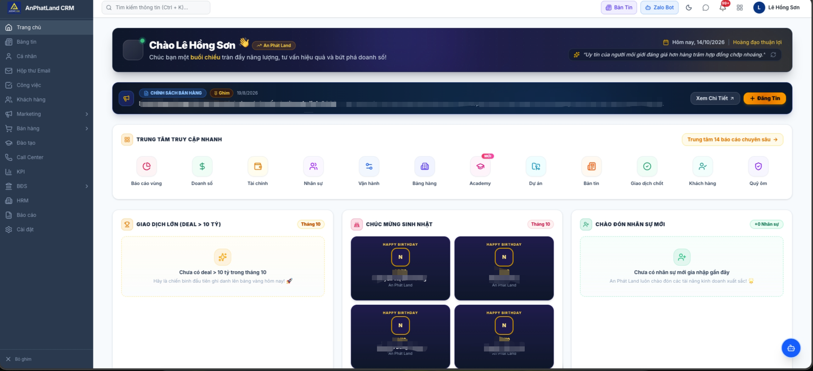The height and width of the screenshot is (371, 813).
Task: Open the floating chatbot assistant button
Action: (791, 348)
